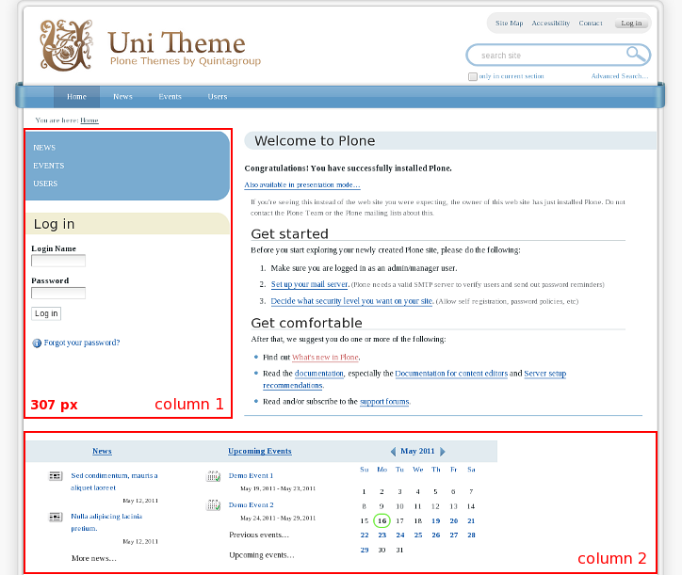Viewport: 682px width, 575px height.
Task: Open the Events navigation tab
Action: pyautogui.click(x=170, y=97)
